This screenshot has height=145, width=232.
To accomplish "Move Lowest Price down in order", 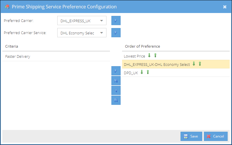I will tap(149, 55).
